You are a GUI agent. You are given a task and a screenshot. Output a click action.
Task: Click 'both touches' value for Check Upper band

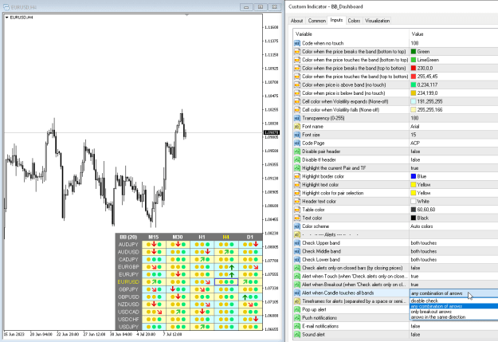pyautogui.click(x=424, y=243)
